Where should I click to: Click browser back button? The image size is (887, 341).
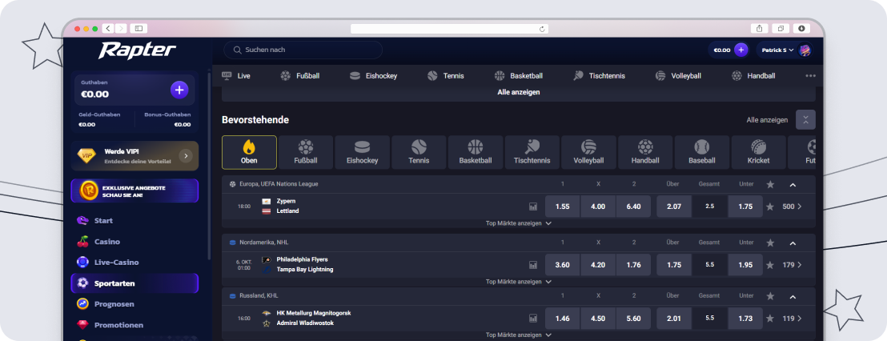[108, 28]
